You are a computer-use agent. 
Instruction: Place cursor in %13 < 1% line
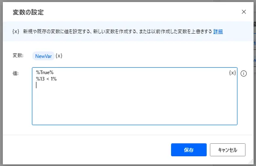coord(47,79)
